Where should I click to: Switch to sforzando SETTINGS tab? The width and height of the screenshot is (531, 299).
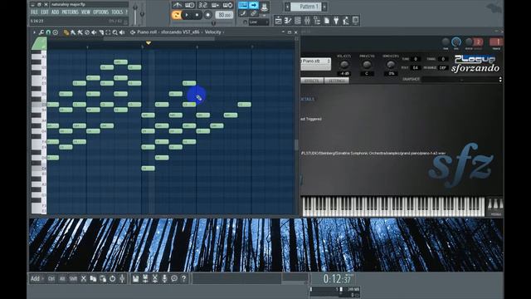(337, 81)
